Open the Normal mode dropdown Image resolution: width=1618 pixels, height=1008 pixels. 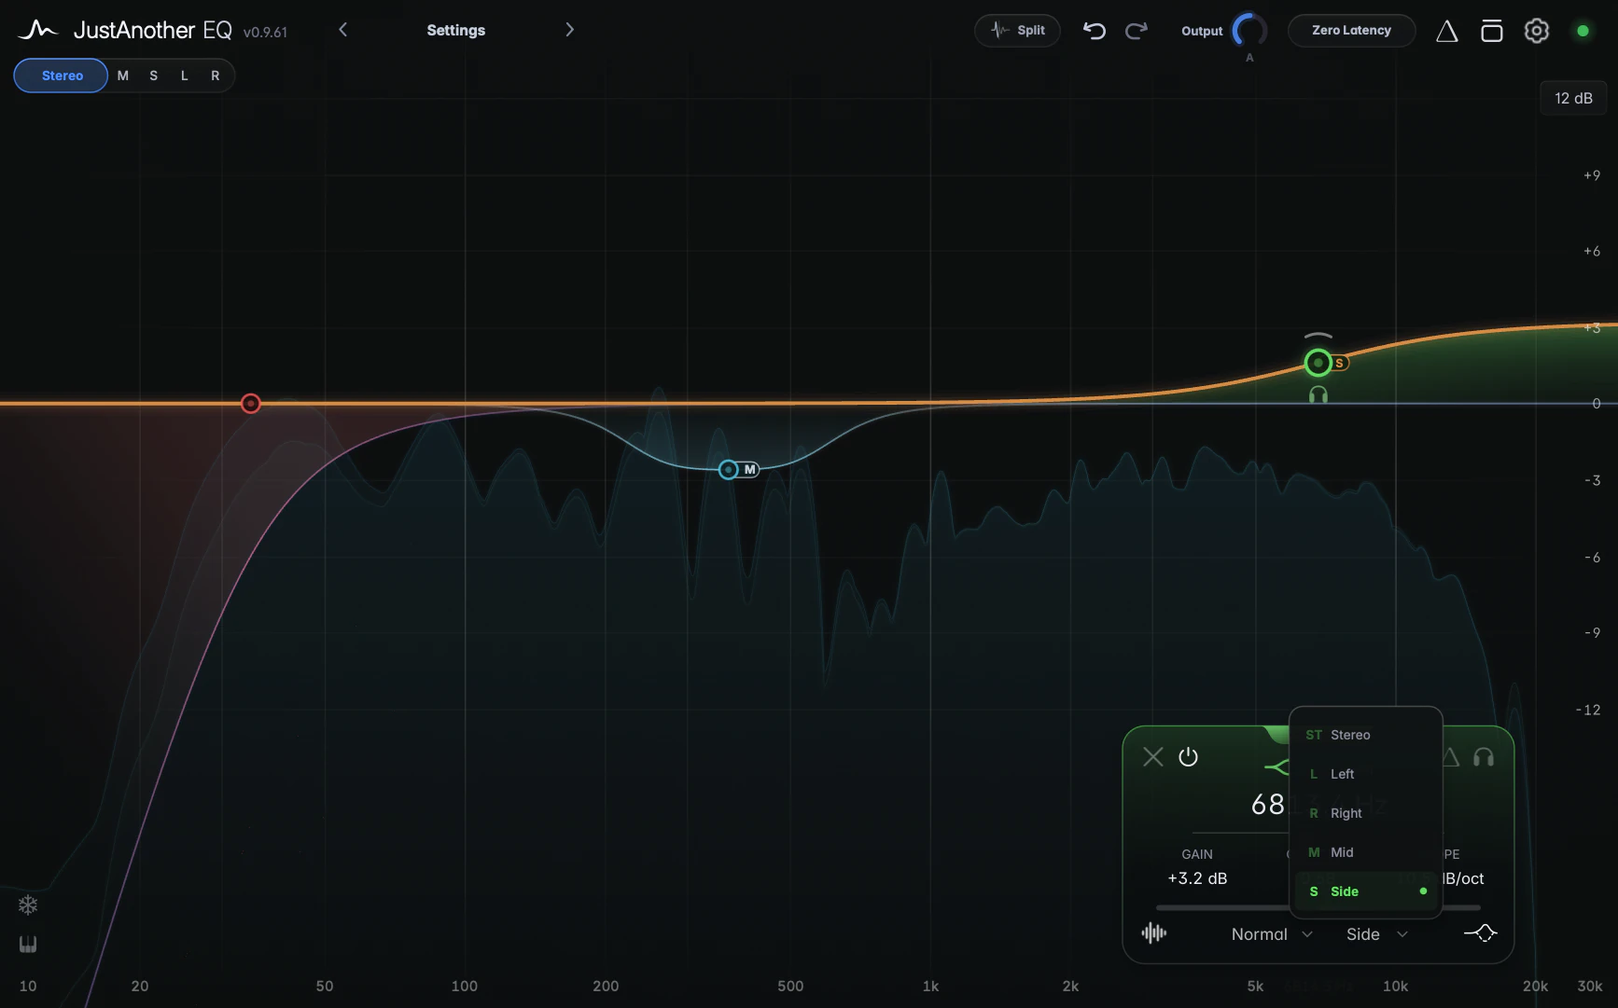1272,934
